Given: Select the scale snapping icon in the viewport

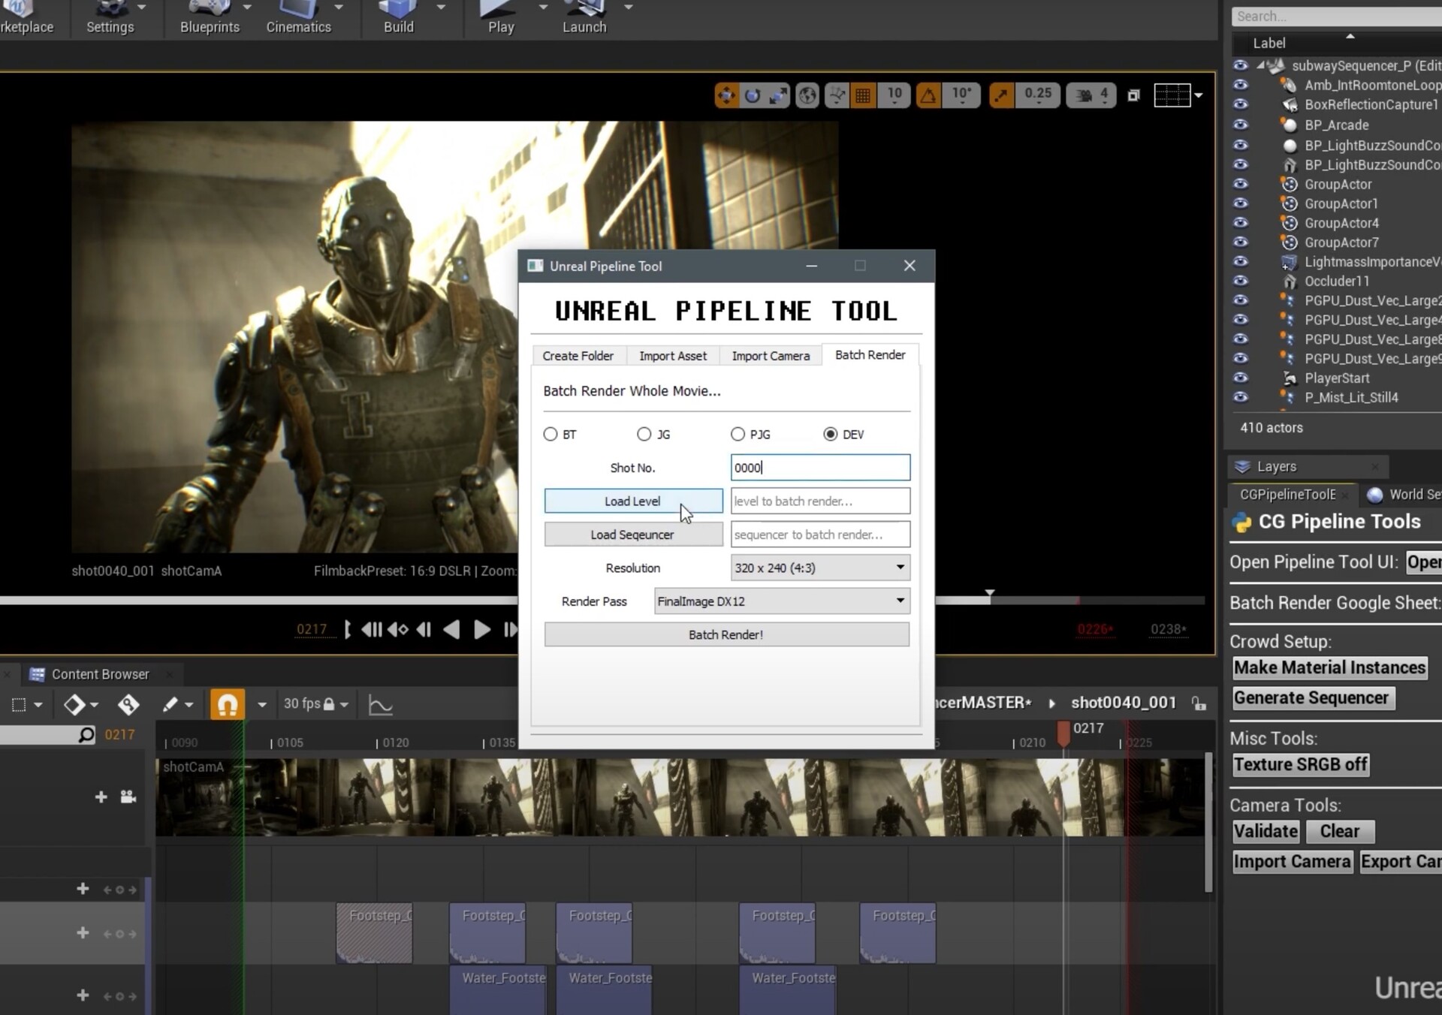Looking at the screenshot, I should coord(1001,95).
